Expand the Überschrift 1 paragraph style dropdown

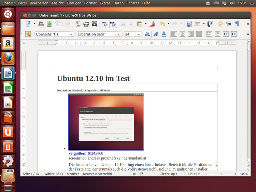coord(71,34)
